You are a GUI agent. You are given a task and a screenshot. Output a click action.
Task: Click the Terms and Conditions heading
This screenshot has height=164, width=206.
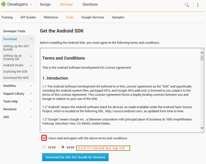(x=64, y=58)
